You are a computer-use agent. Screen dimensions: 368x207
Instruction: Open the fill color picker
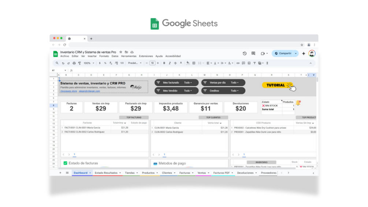[188, 63]
